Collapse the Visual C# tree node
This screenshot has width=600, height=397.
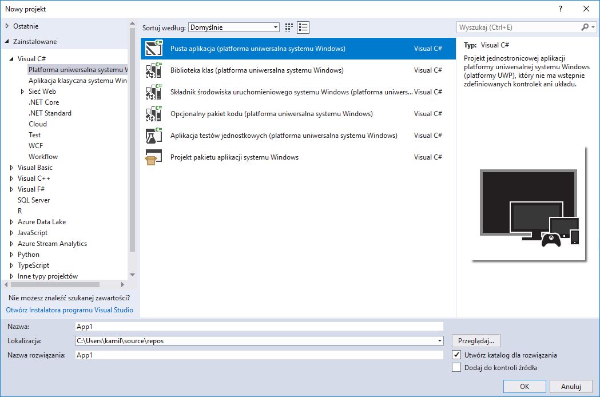(x=11, y=59)
